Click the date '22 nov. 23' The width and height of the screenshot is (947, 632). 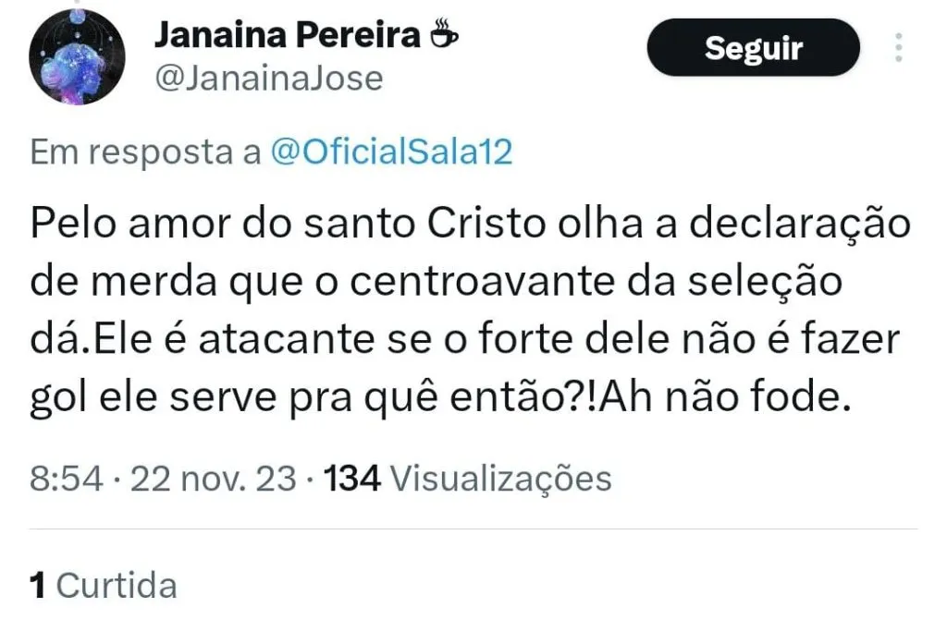(215, 480)
